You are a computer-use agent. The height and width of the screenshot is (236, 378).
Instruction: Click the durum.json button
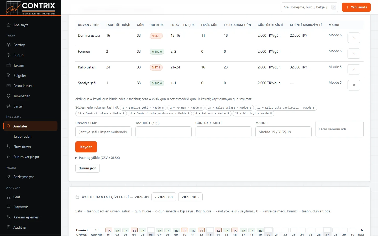[87, 168]
